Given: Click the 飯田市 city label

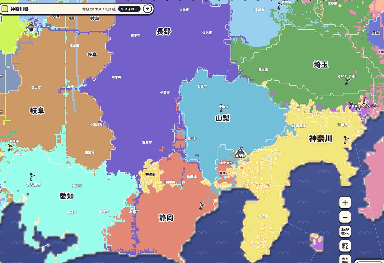Looking at the screenshot, I should tap(147, 142).
